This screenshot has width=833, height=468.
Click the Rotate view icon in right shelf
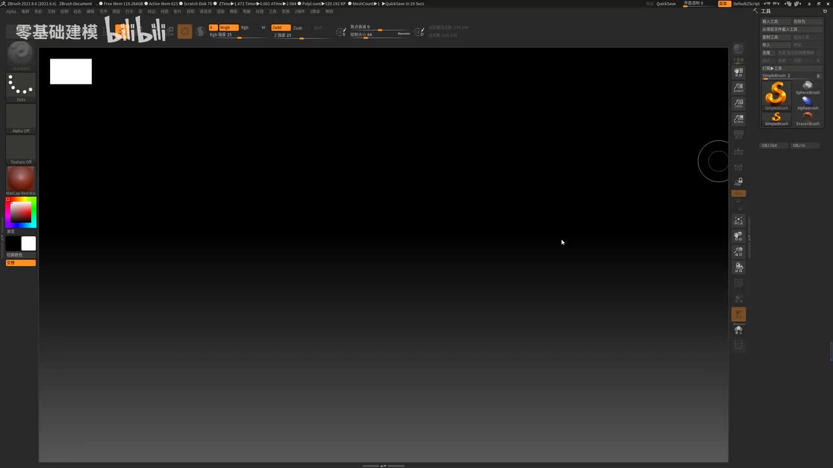pyautogui.click(x=739, y=268)
